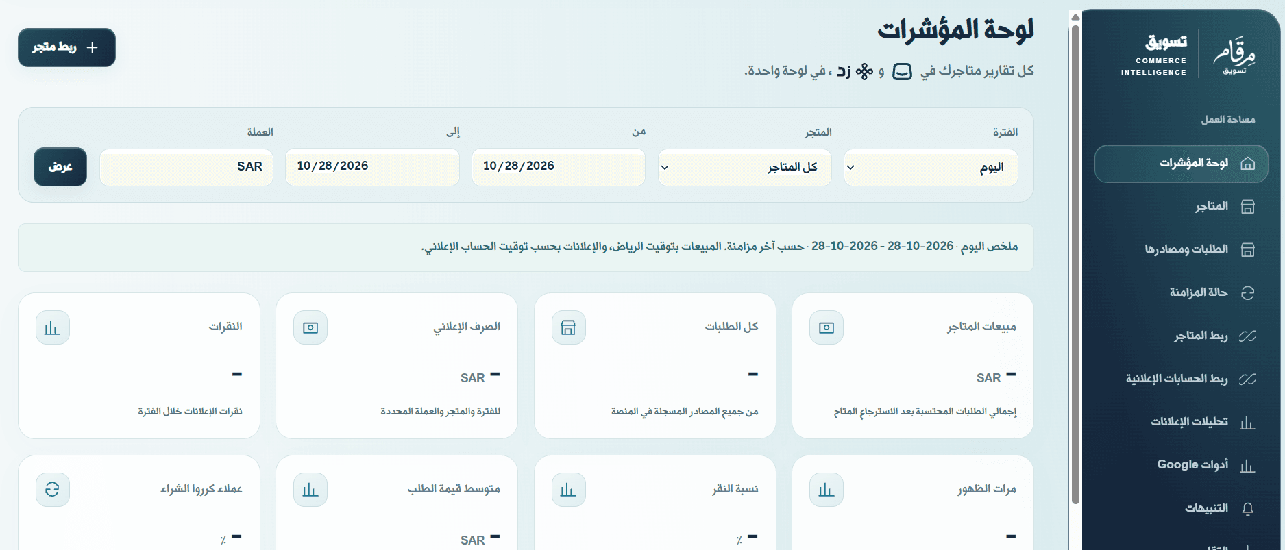Click the bell icon next to التنبيهات
1285x550 pixels.
[x=1247, y=508]
